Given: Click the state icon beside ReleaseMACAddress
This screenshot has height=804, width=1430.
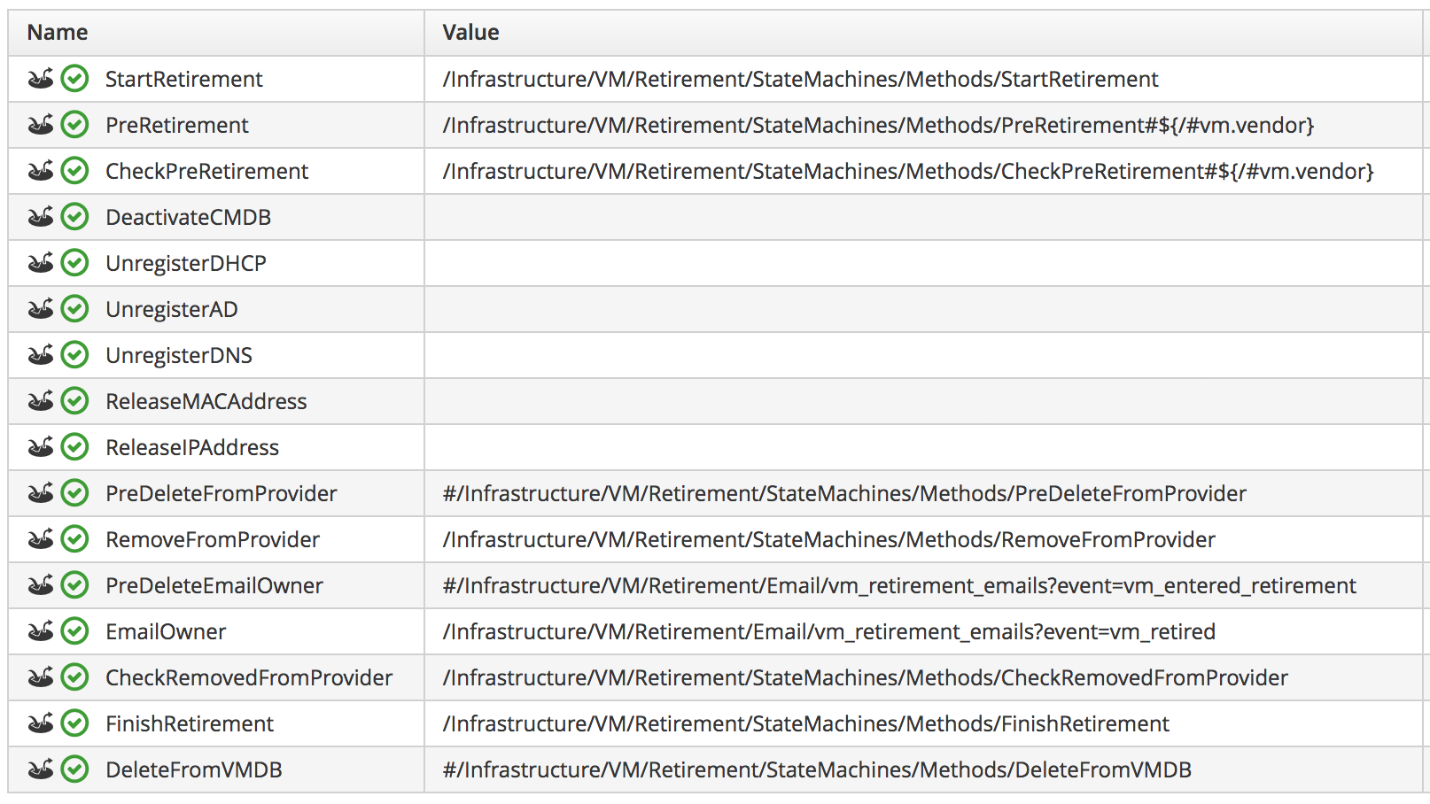Looking at the screenshot, I should 41,401.
